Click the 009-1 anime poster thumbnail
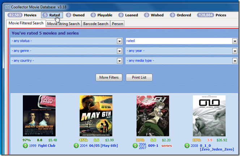 [153, 116]
